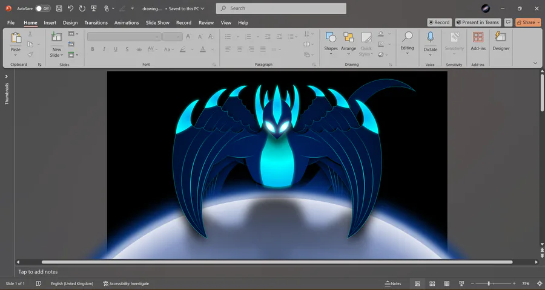Open the font size dropdown
This screenshot has height=290, width=545.
[179, 37]
